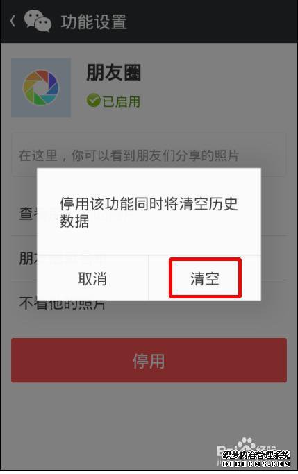Cancel the dialog with 取消
Screen dimensions: 298x474
coord(92,278)
